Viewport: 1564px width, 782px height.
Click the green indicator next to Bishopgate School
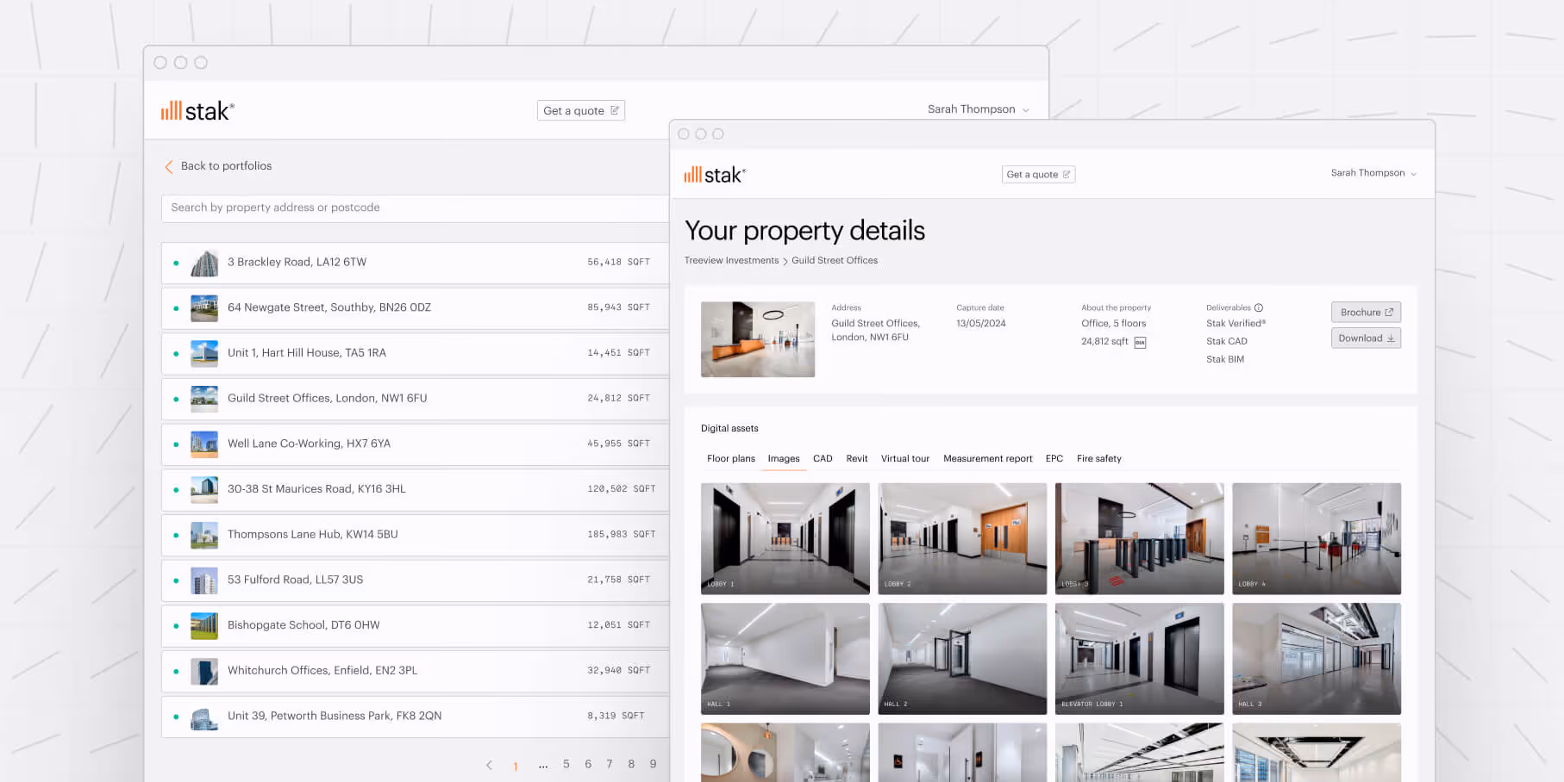point(177,624)
